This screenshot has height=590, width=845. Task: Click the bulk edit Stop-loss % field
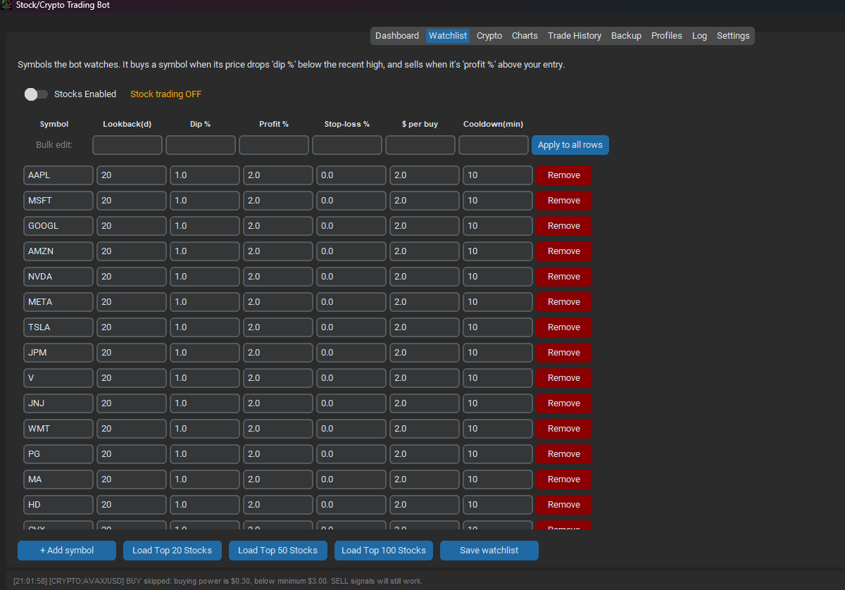(347, 145)
